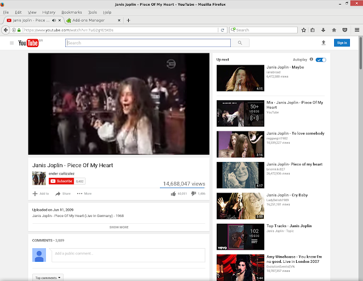Click the To love somebody thumbnail
363x281 pixels.
(240, 144)
